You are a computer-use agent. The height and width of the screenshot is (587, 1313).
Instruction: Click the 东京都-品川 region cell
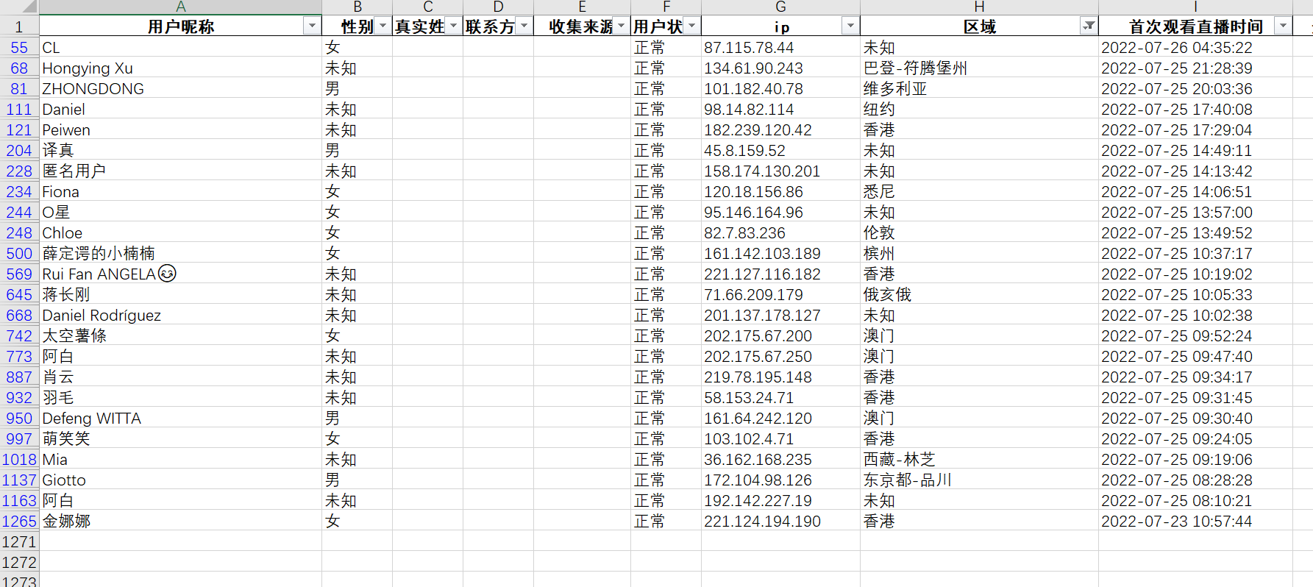(979, 480)
